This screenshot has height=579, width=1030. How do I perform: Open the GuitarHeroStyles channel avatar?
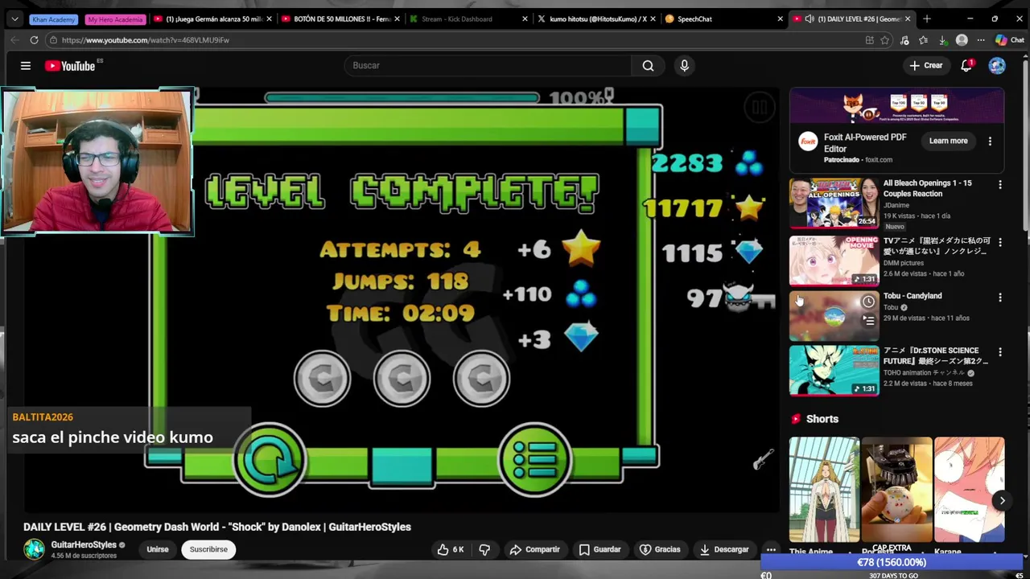click(34, 549)
